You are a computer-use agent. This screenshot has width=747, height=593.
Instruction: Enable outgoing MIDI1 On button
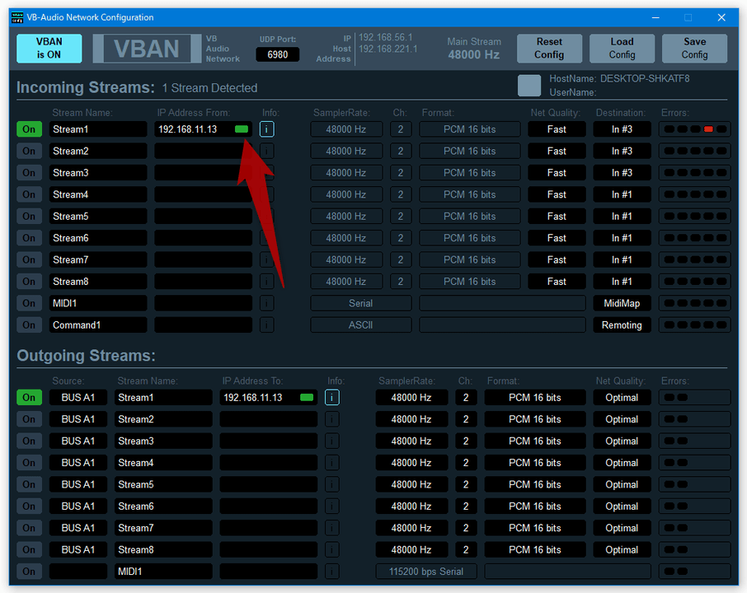(29, 571)
